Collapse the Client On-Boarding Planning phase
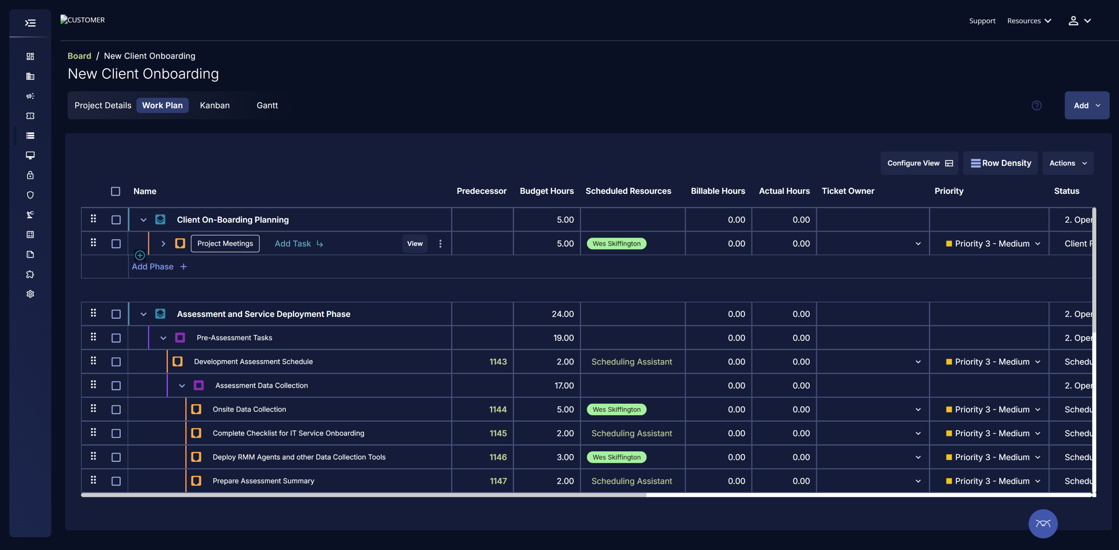Screen dimensions: 1119x550 [143, 220]
